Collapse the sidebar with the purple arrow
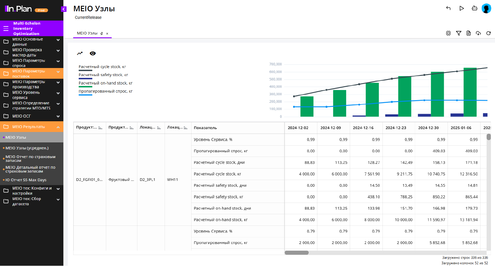 click(64, 9)
